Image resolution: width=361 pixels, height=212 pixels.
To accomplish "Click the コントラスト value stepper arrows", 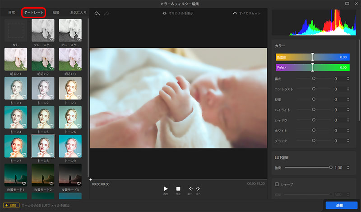I will [x=348, y=89].
